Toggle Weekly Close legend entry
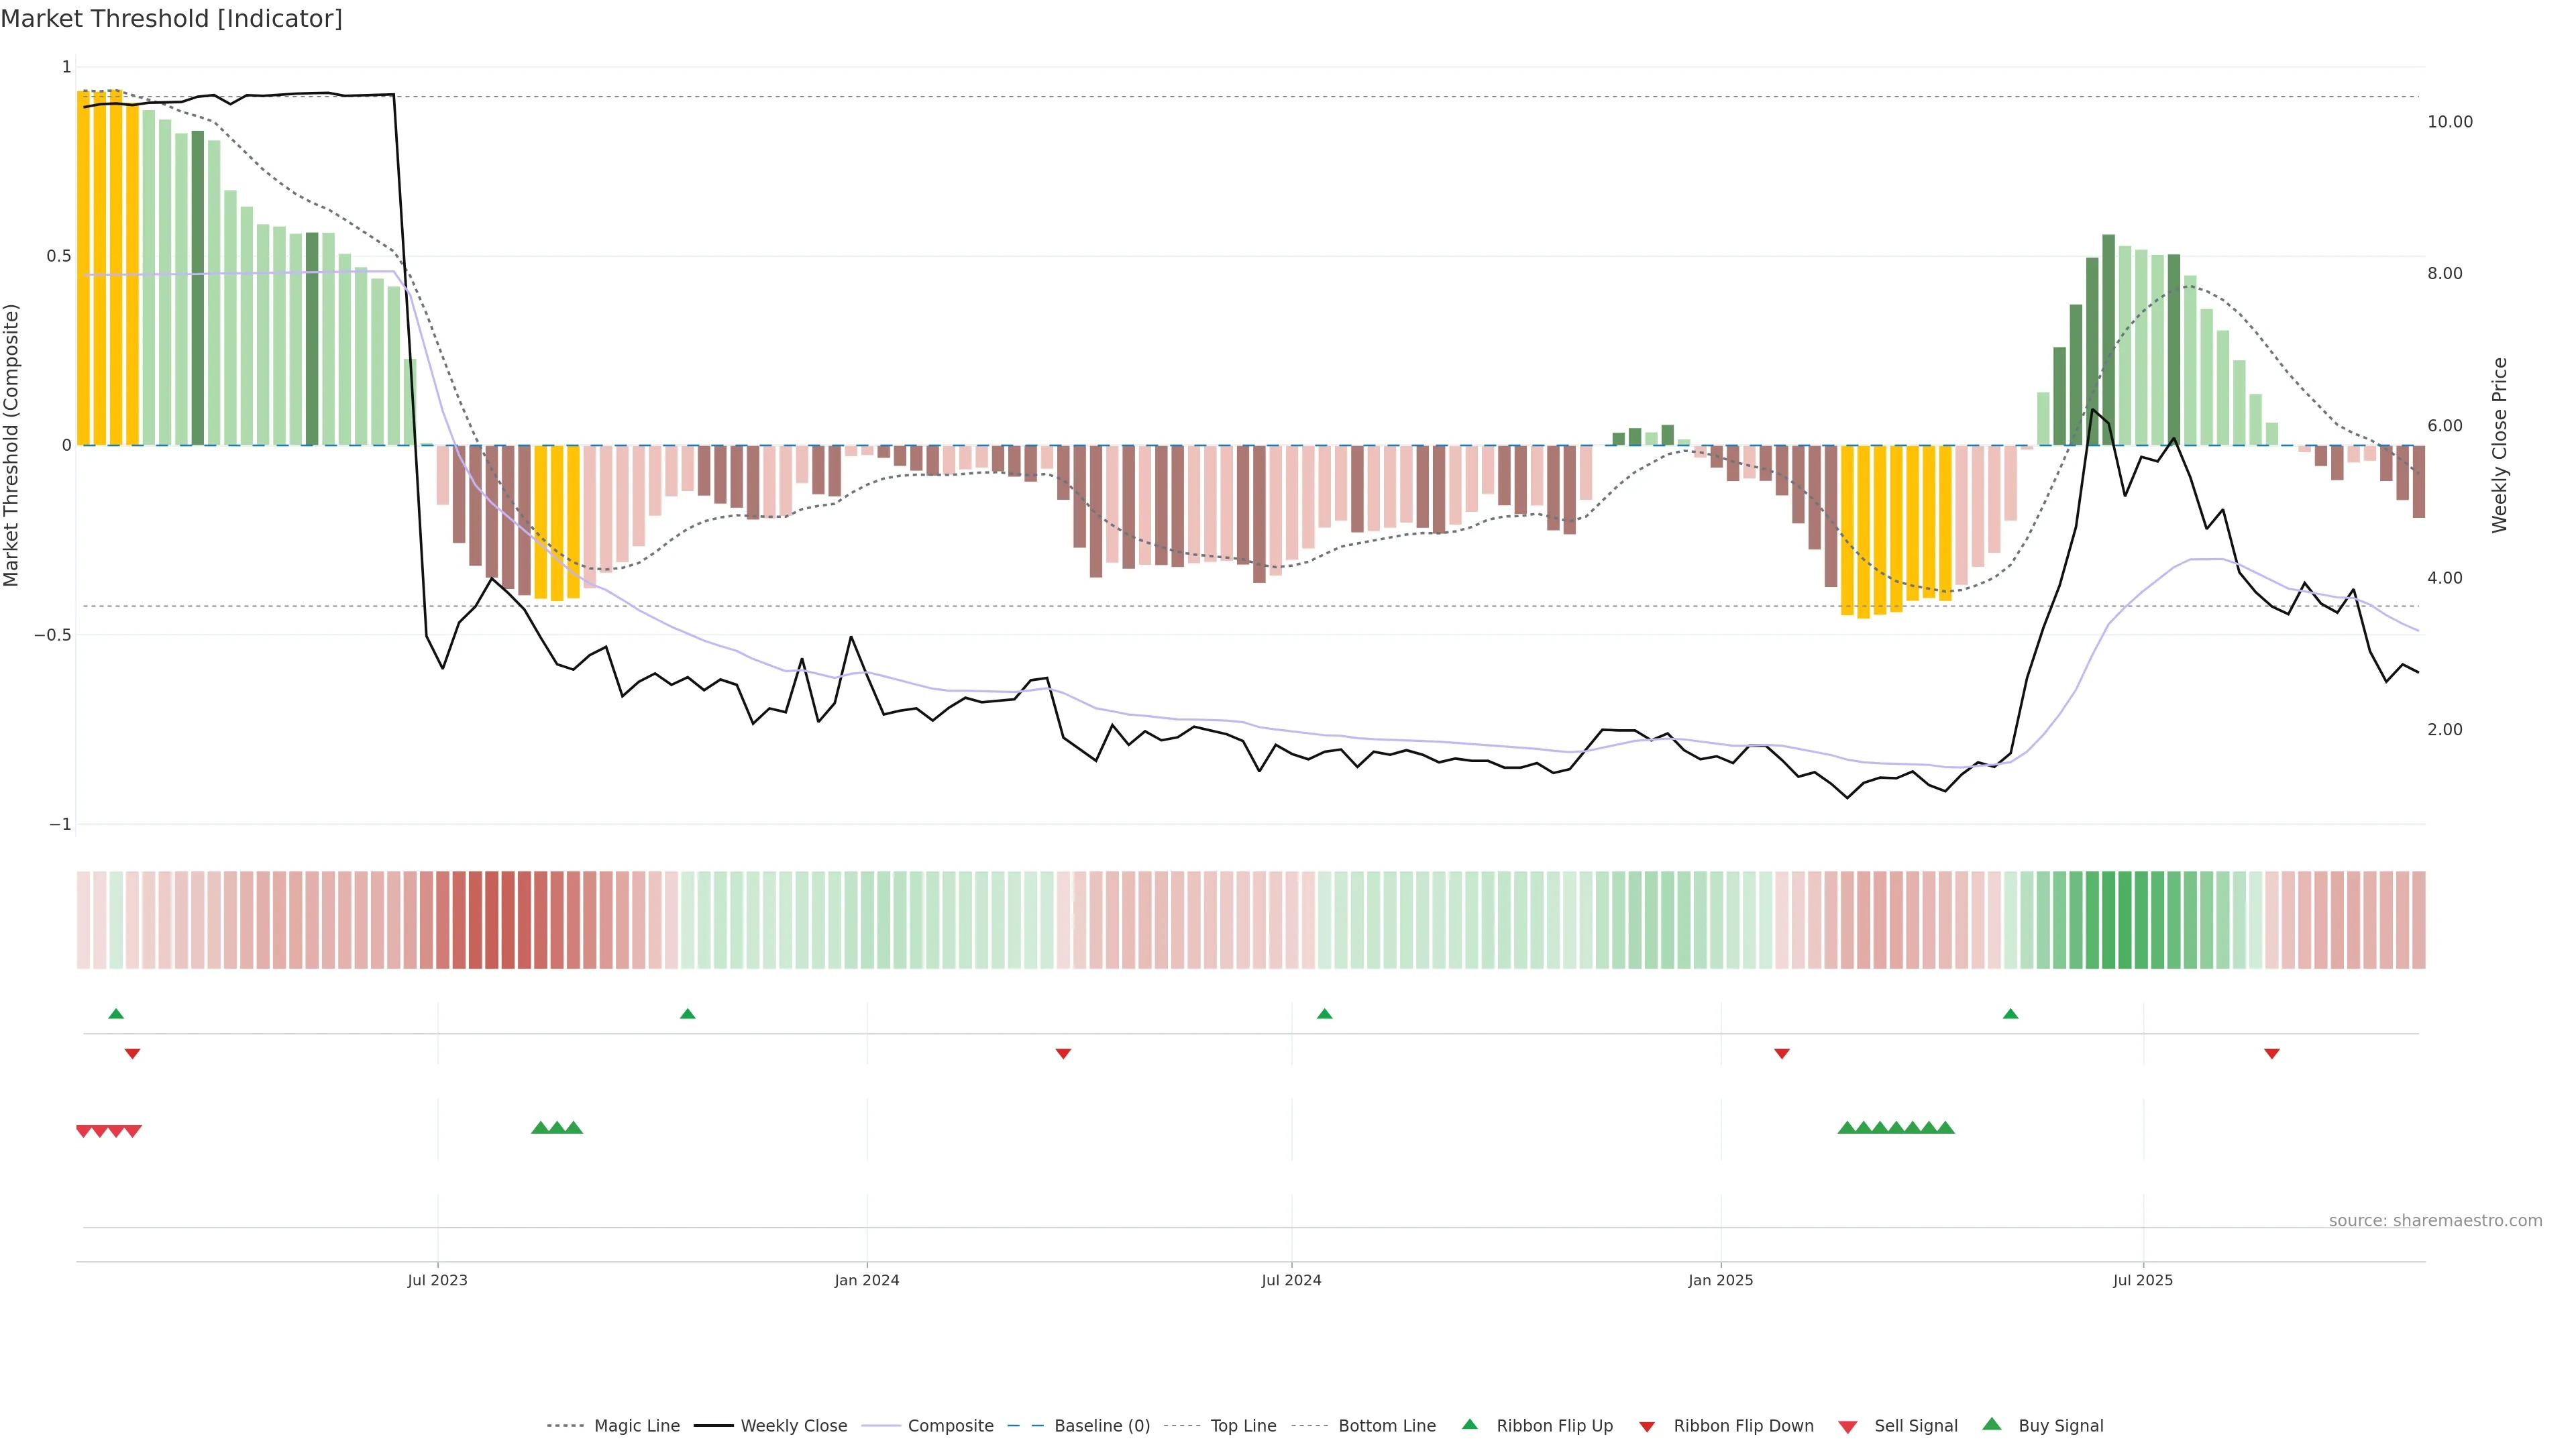The width and height of the screenshot is (2576, 1449). coord(793,1426)
